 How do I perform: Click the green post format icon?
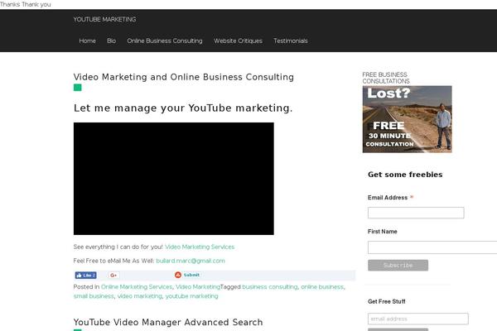(x=77, y=88)
